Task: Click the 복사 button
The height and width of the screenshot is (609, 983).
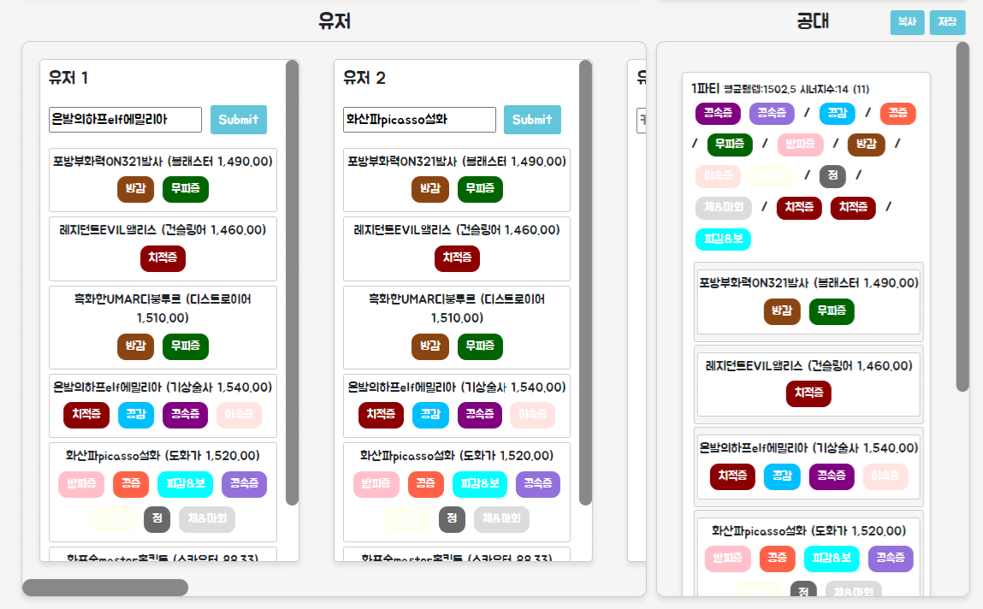Action: click(907, 22)
